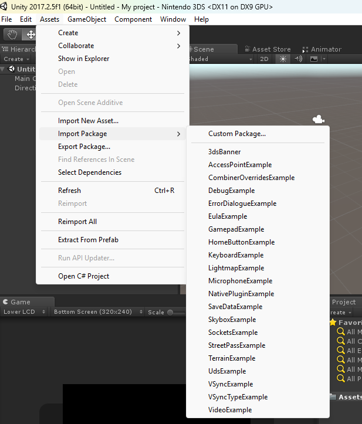Switch to the Asset Store tab
The width and height of the screenshot is (362, 424).
268,49
